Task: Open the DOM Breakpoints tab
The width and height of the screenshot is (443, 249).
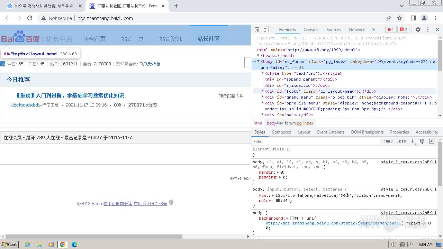Action: click(367, 132)
